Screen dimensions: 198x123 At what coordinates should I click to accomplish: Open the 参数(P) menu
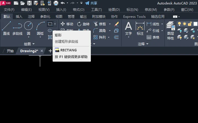pos(169,10)
